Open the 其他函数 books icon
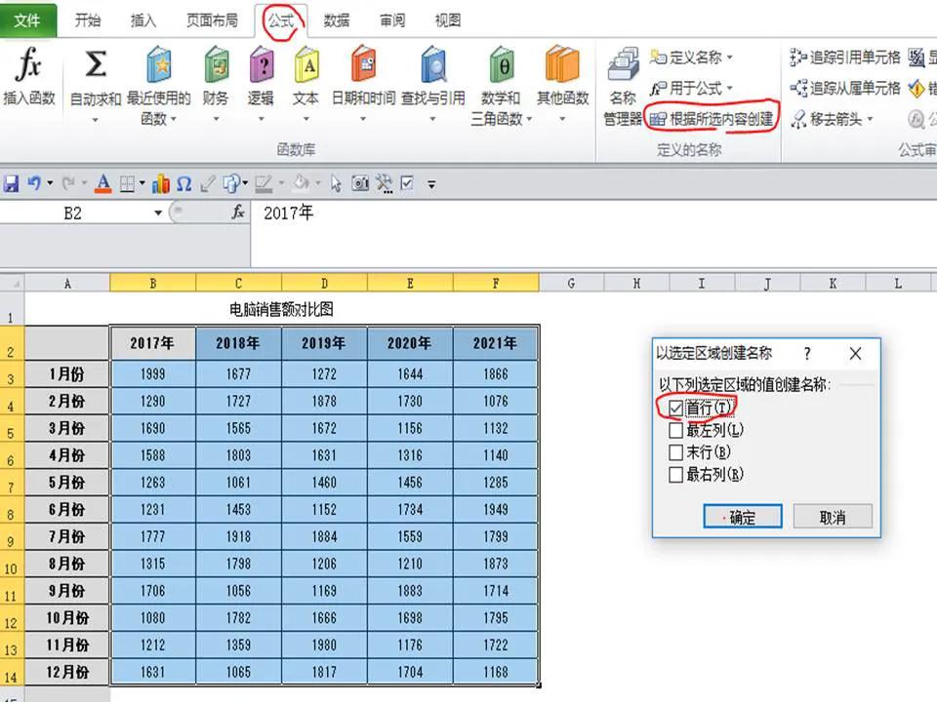This screenshot has width=937, height=702. click(562, 64)
